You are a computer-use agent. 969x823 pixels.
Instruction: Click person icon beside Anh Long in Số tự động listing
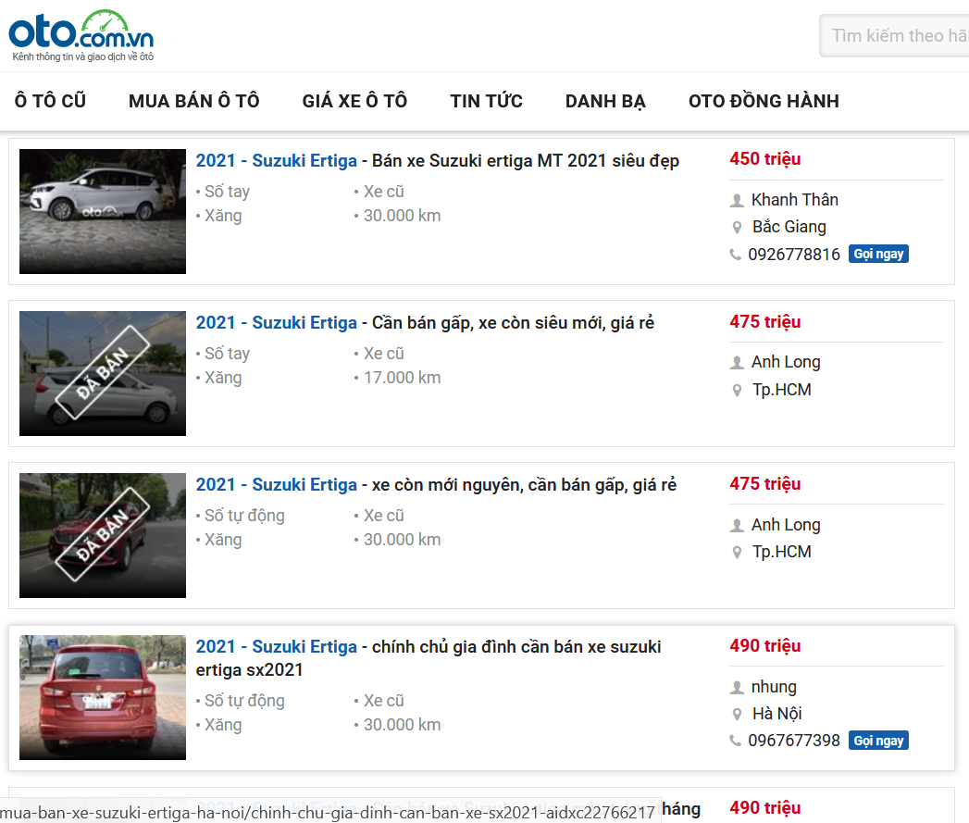pyautogui.click(x=737, y=525)
